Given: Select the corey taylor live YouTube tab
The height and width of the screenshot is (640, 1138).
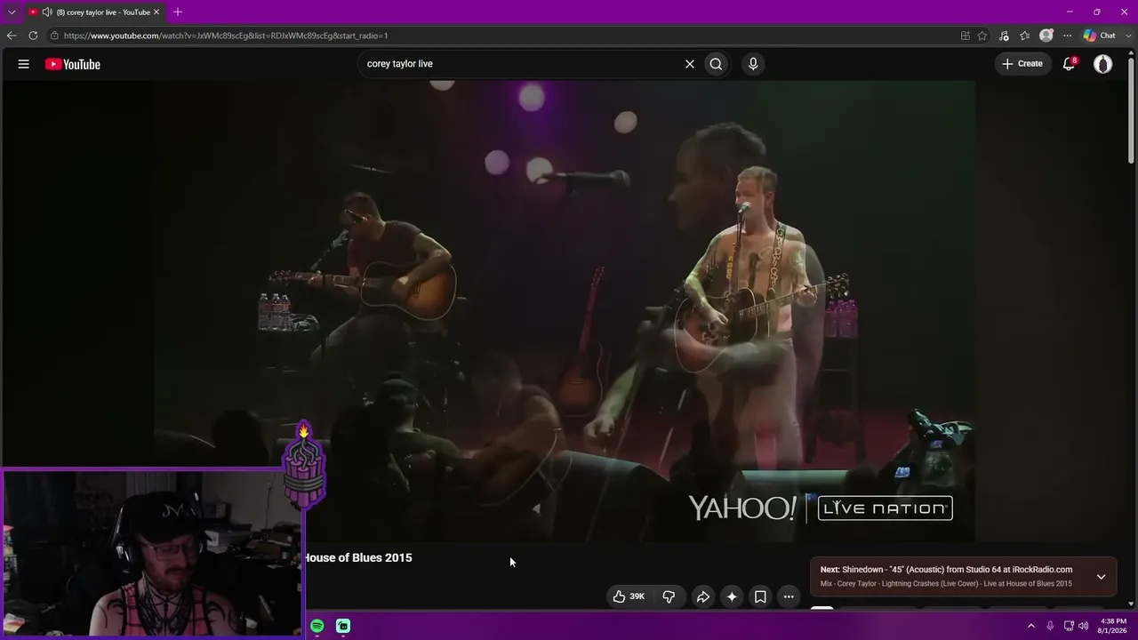Looking at the screenshot, I should coord(93,12).
